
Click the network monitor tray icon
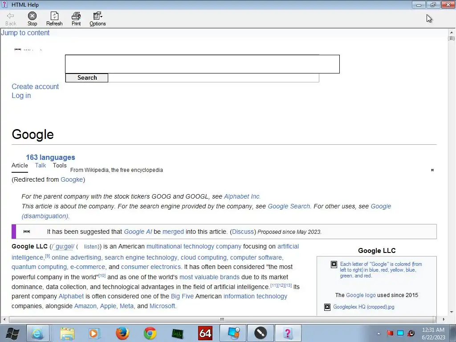[x=400, y=333]
